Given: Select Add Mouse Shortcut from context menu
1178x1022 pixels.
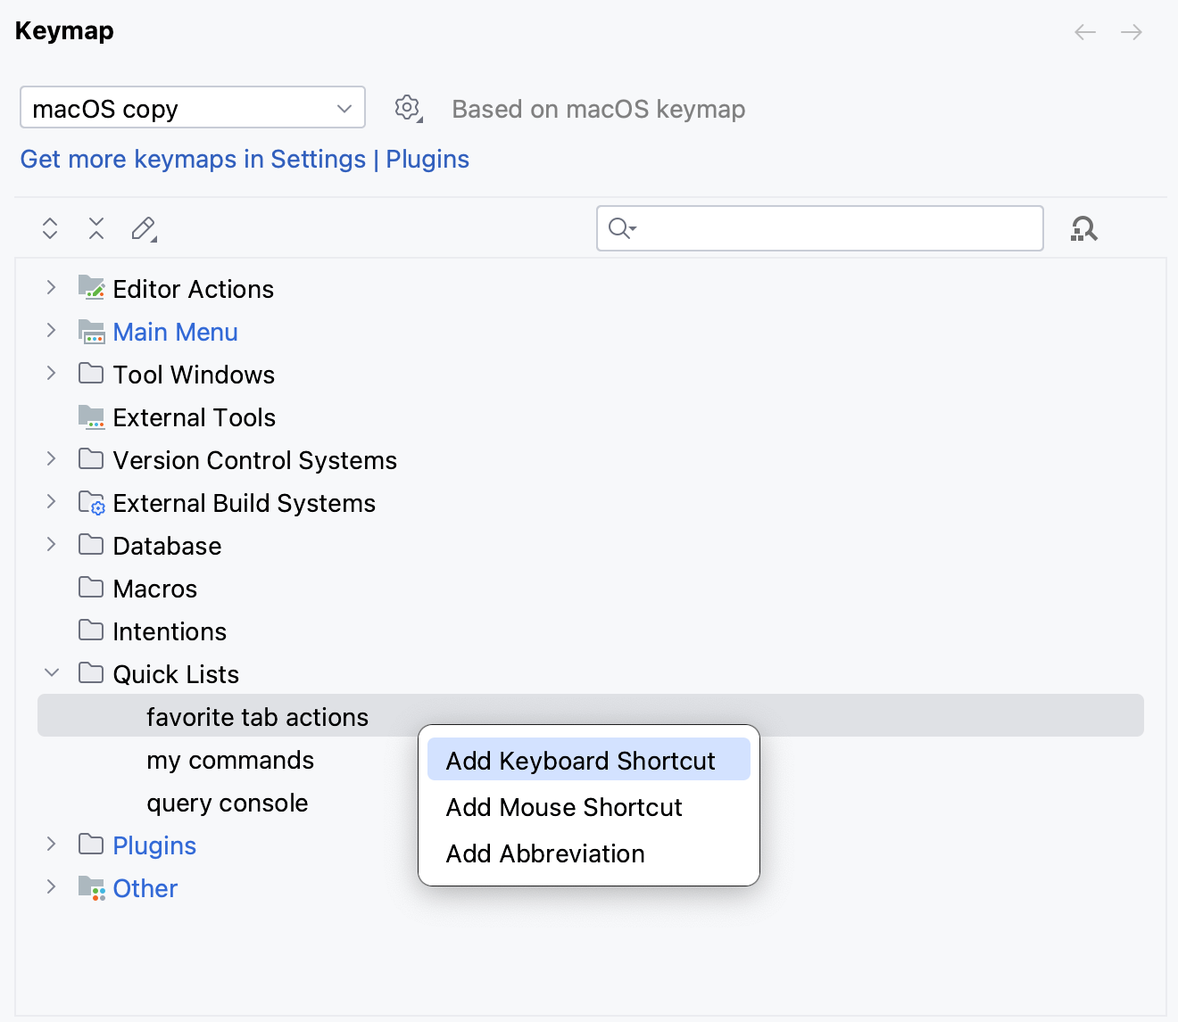Looking at the screenshot, I should coord(563,807).
